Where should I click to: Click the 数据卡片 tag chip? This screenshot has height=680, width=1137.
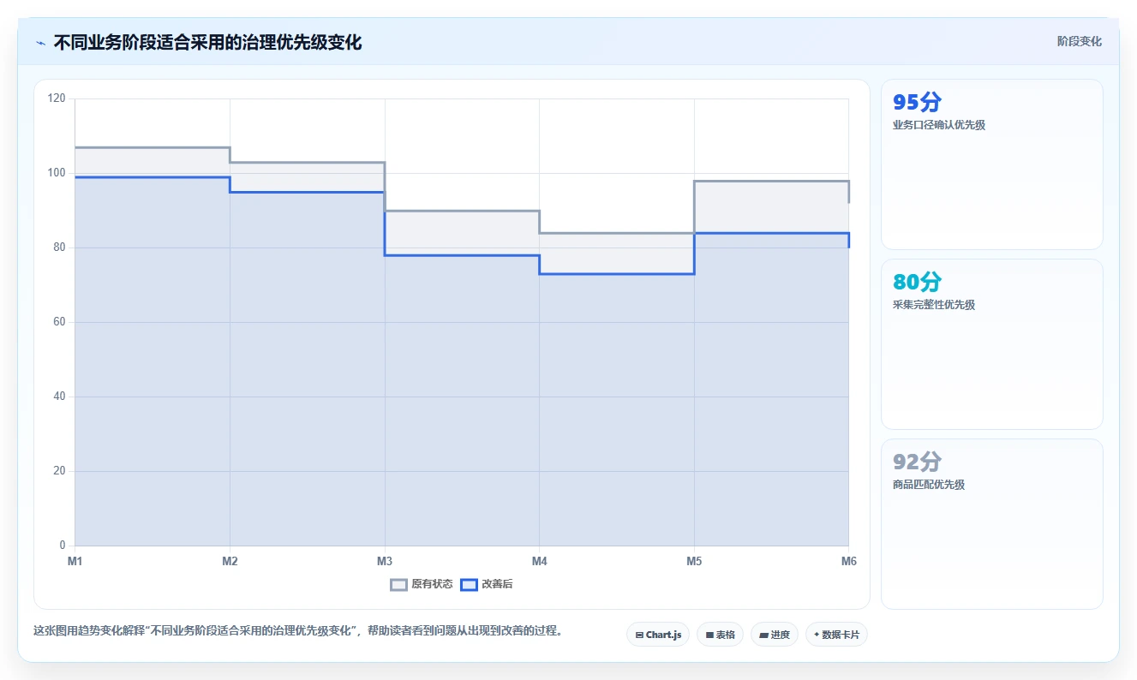(836, 635)
